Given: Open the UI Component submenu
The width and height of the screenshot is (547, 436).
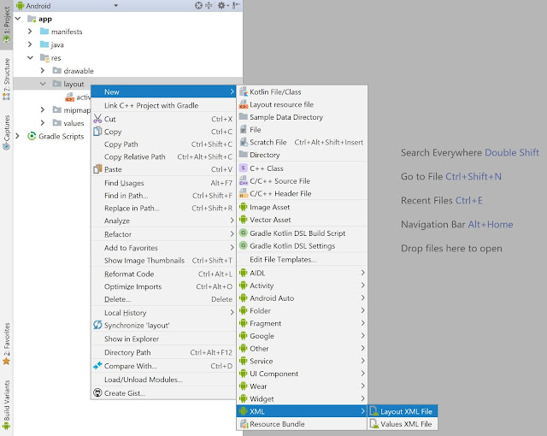Looking at the screenshot, I should (302, 374).
